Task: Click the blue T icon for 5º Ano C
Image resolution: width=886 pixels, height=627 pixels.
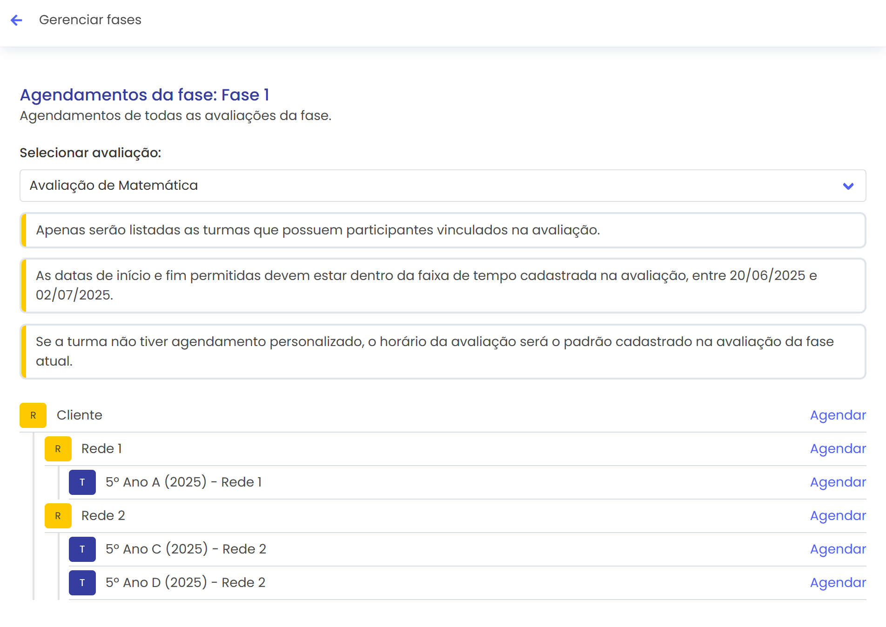Action: click(82, 549)
